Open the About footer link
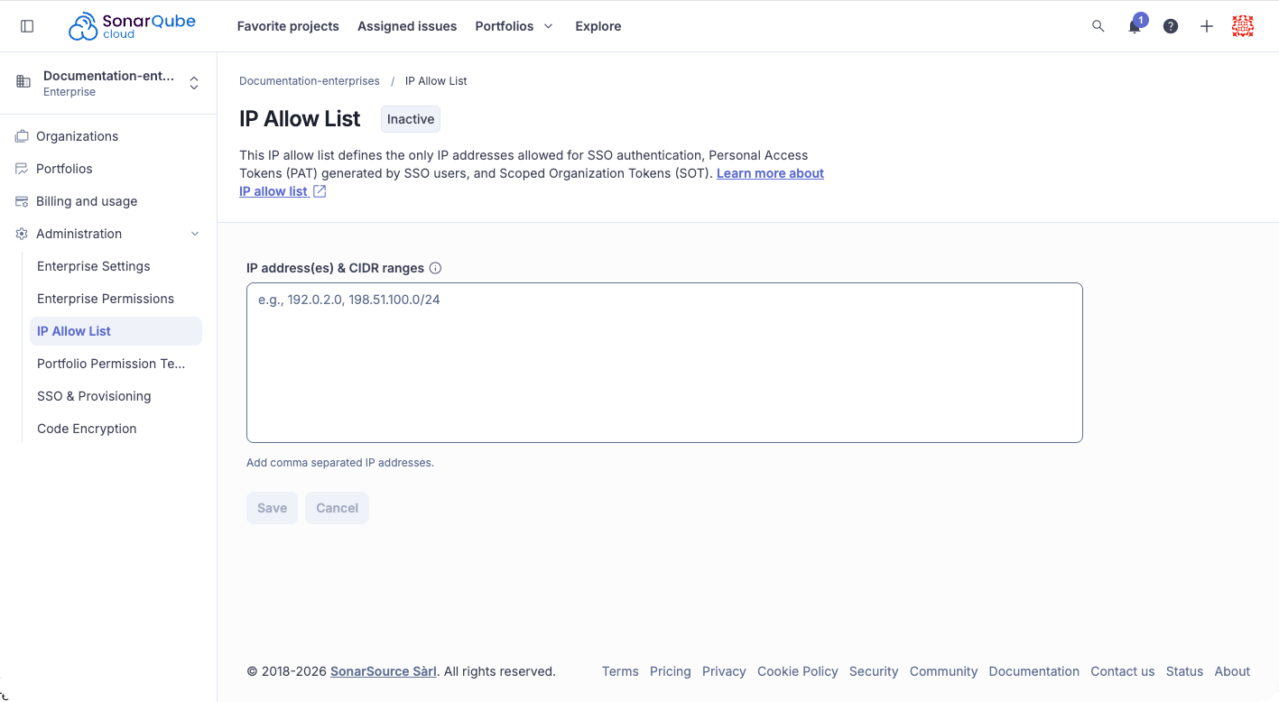The width and height of the screenshot is (1279, 702). 1232,671
